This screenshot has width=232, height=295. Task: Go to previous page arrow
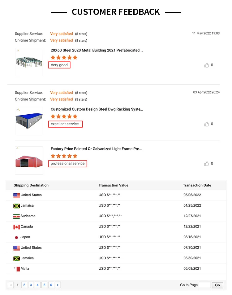click(11, 285)
